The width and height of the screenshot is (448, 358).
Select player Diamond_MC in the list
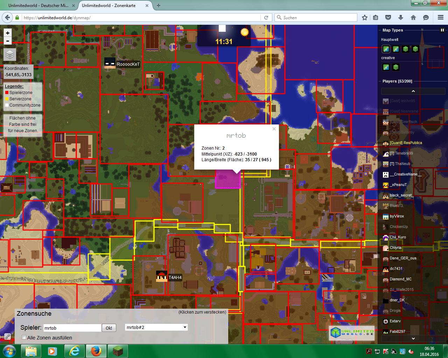[x=401, y=279]
